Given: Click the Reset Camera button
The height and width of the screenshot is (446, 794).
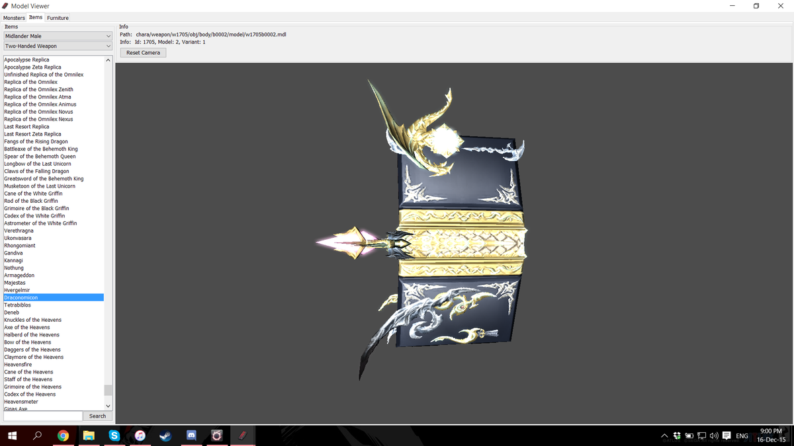Looking at the screenshot, I should (x=144, y=53).
